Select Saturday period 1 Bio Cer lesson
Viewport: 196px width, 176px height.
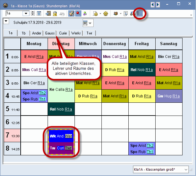click(x=169, y=56)
